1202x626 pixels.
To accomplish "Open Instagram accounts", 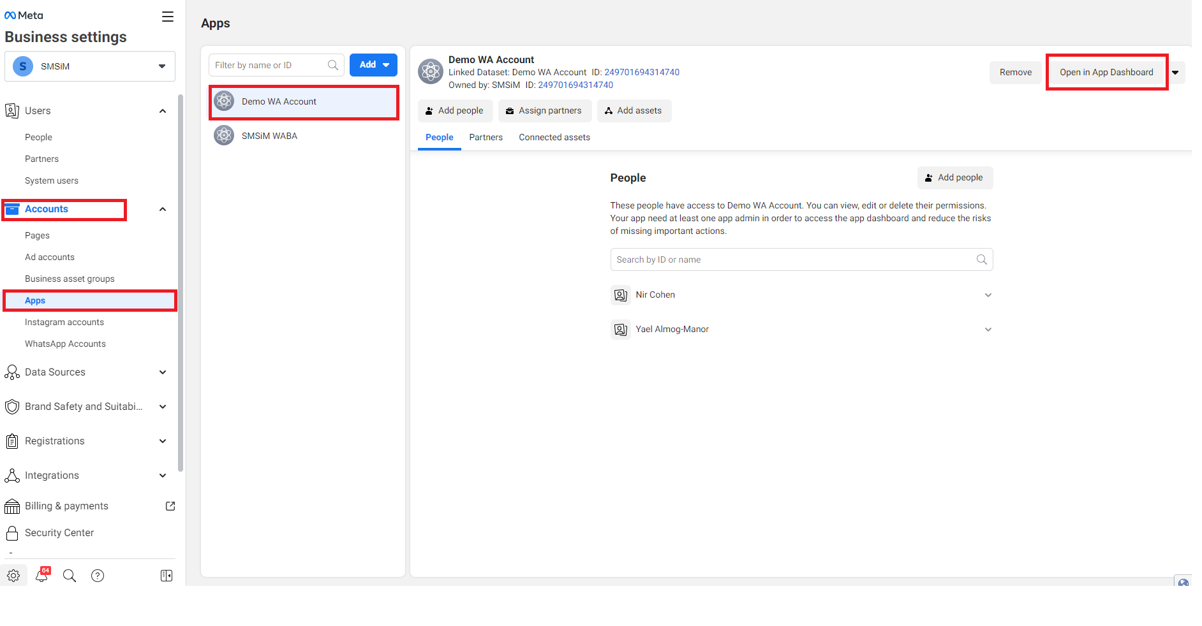I will [x=64, y=322].
